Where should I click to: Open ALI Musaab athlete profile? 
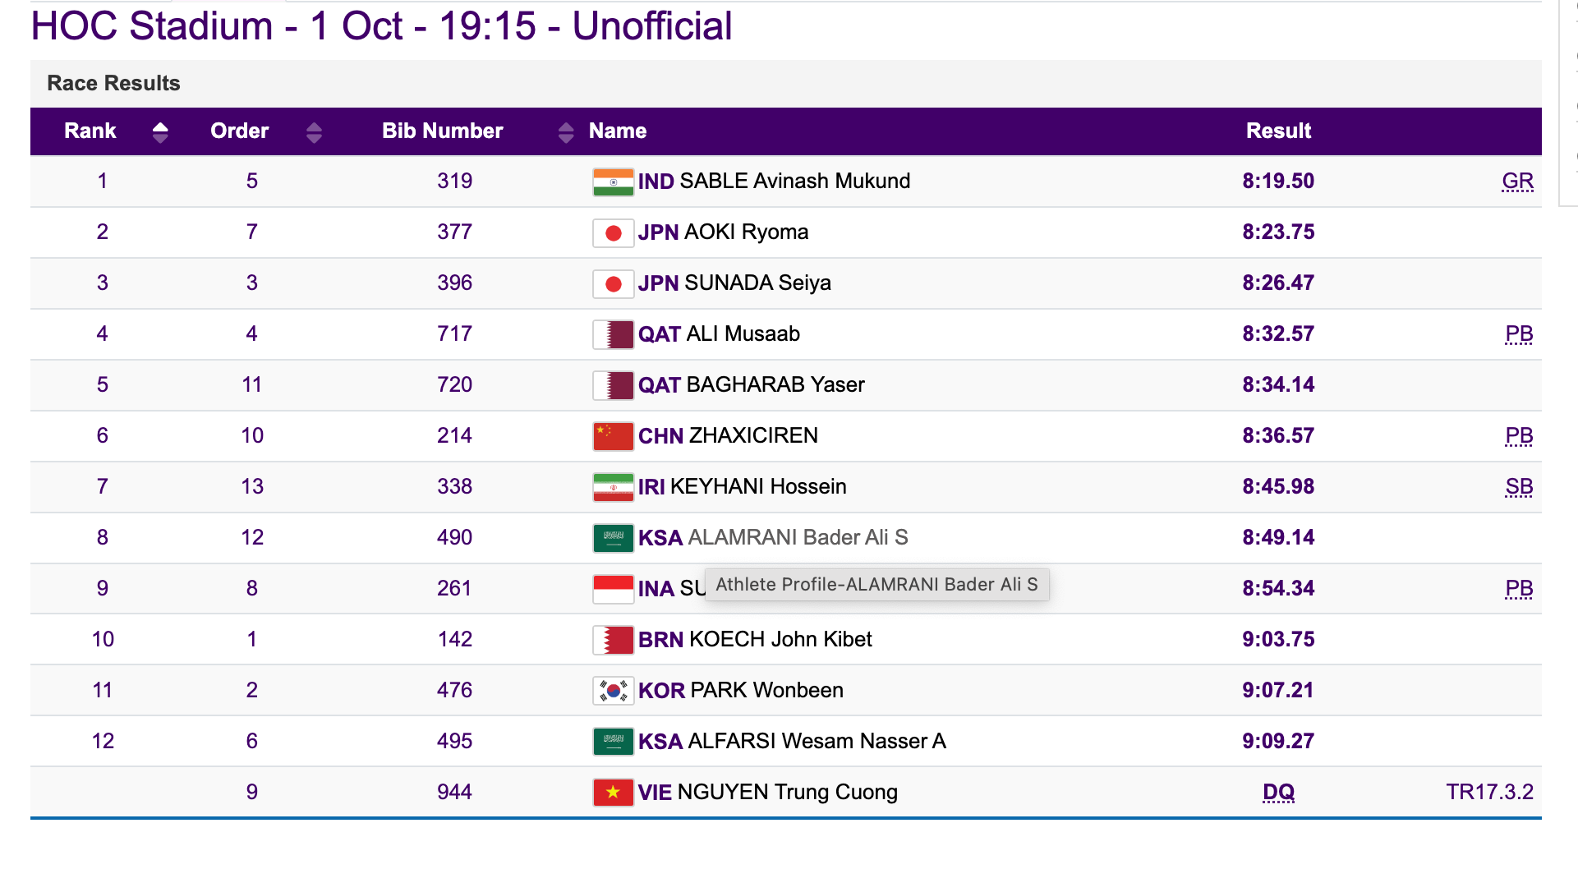coord(743,333)
